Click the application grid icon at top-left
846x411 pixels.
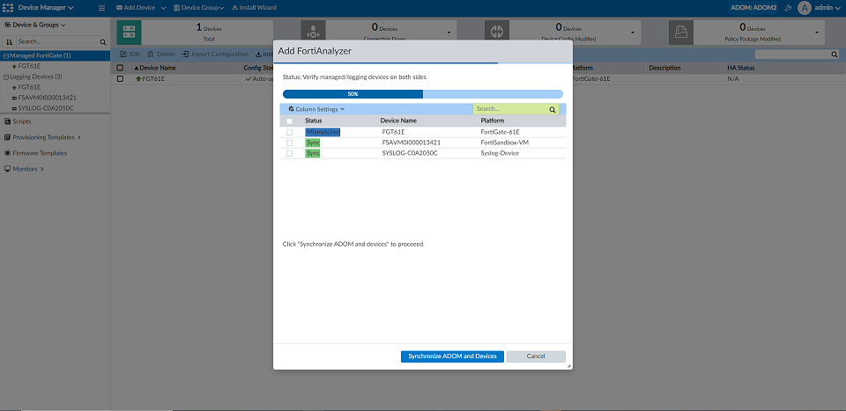(8, 8)
